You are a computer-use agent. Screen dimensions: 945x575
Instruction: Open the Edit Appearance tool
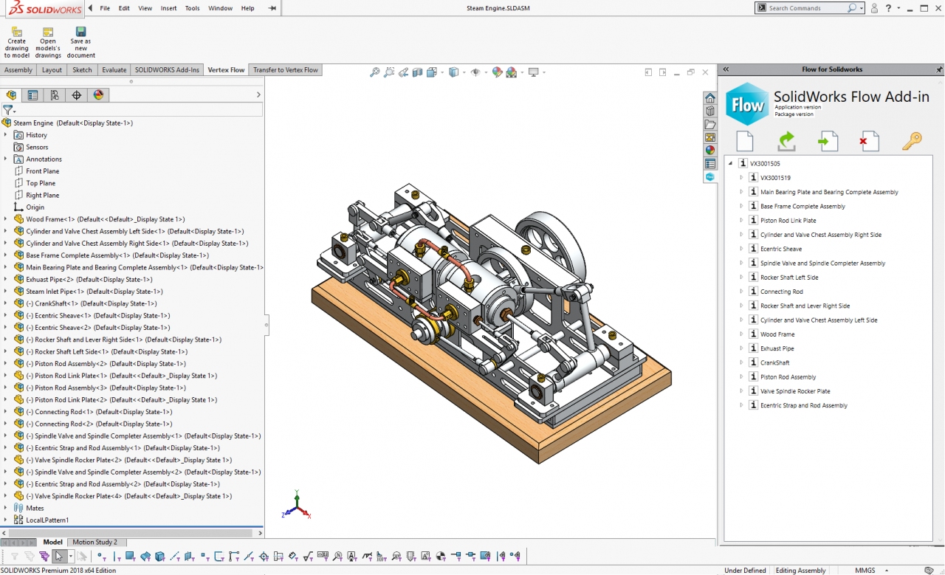[498, 73]
